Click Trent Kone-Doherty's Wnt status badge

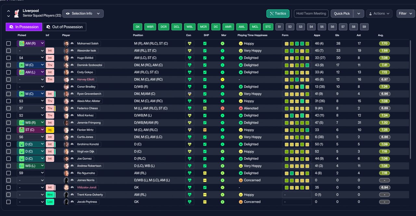pyautogui.click(x=50, y=195)
